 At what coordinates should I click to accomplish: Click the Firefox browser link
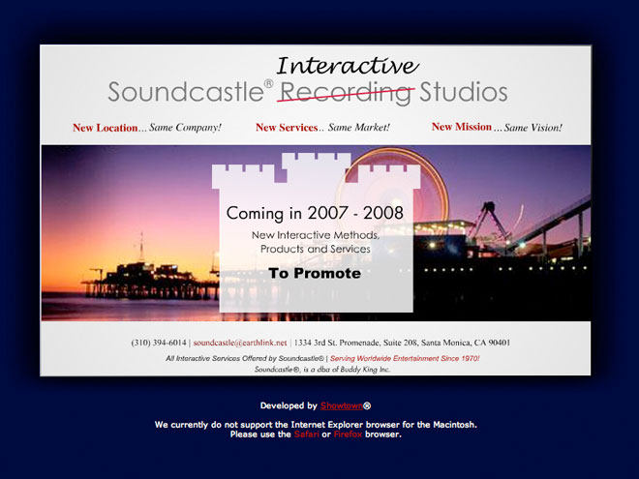[x=348, y=434]
